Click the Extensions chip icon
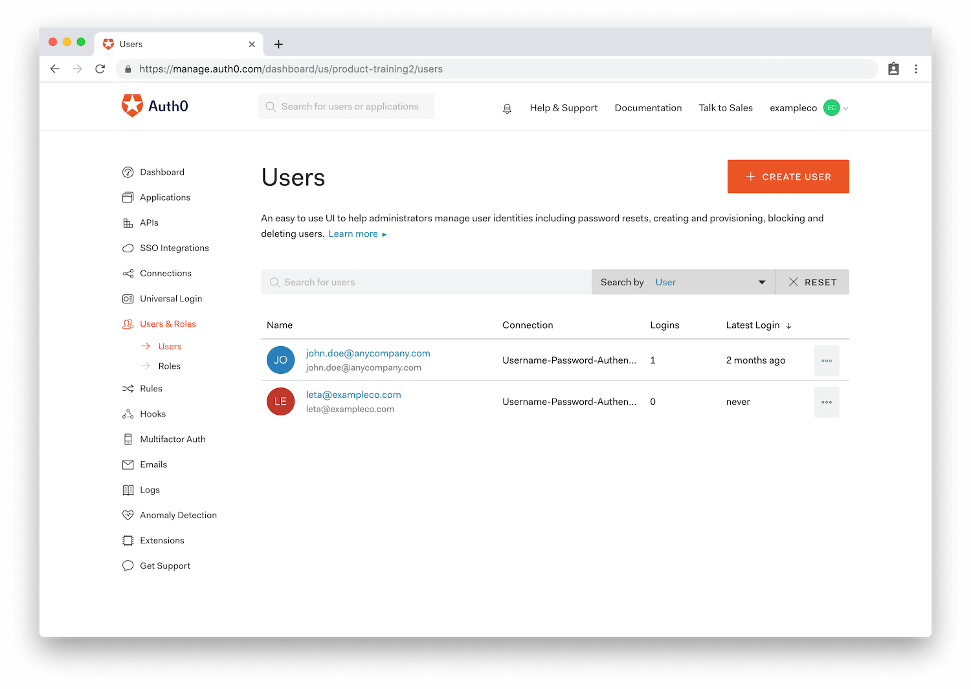The width and height of the screenshot is (971, 689). coord(128,541)
